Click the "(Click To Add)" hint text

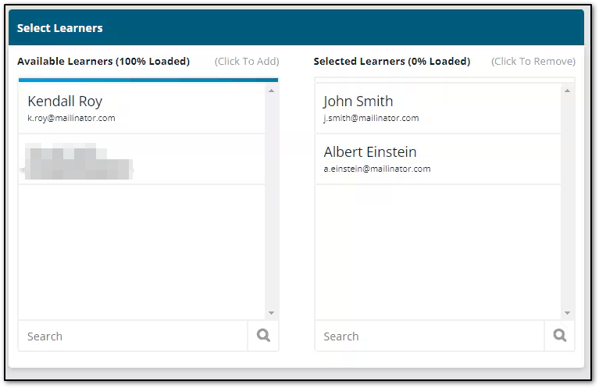(247, 62)
